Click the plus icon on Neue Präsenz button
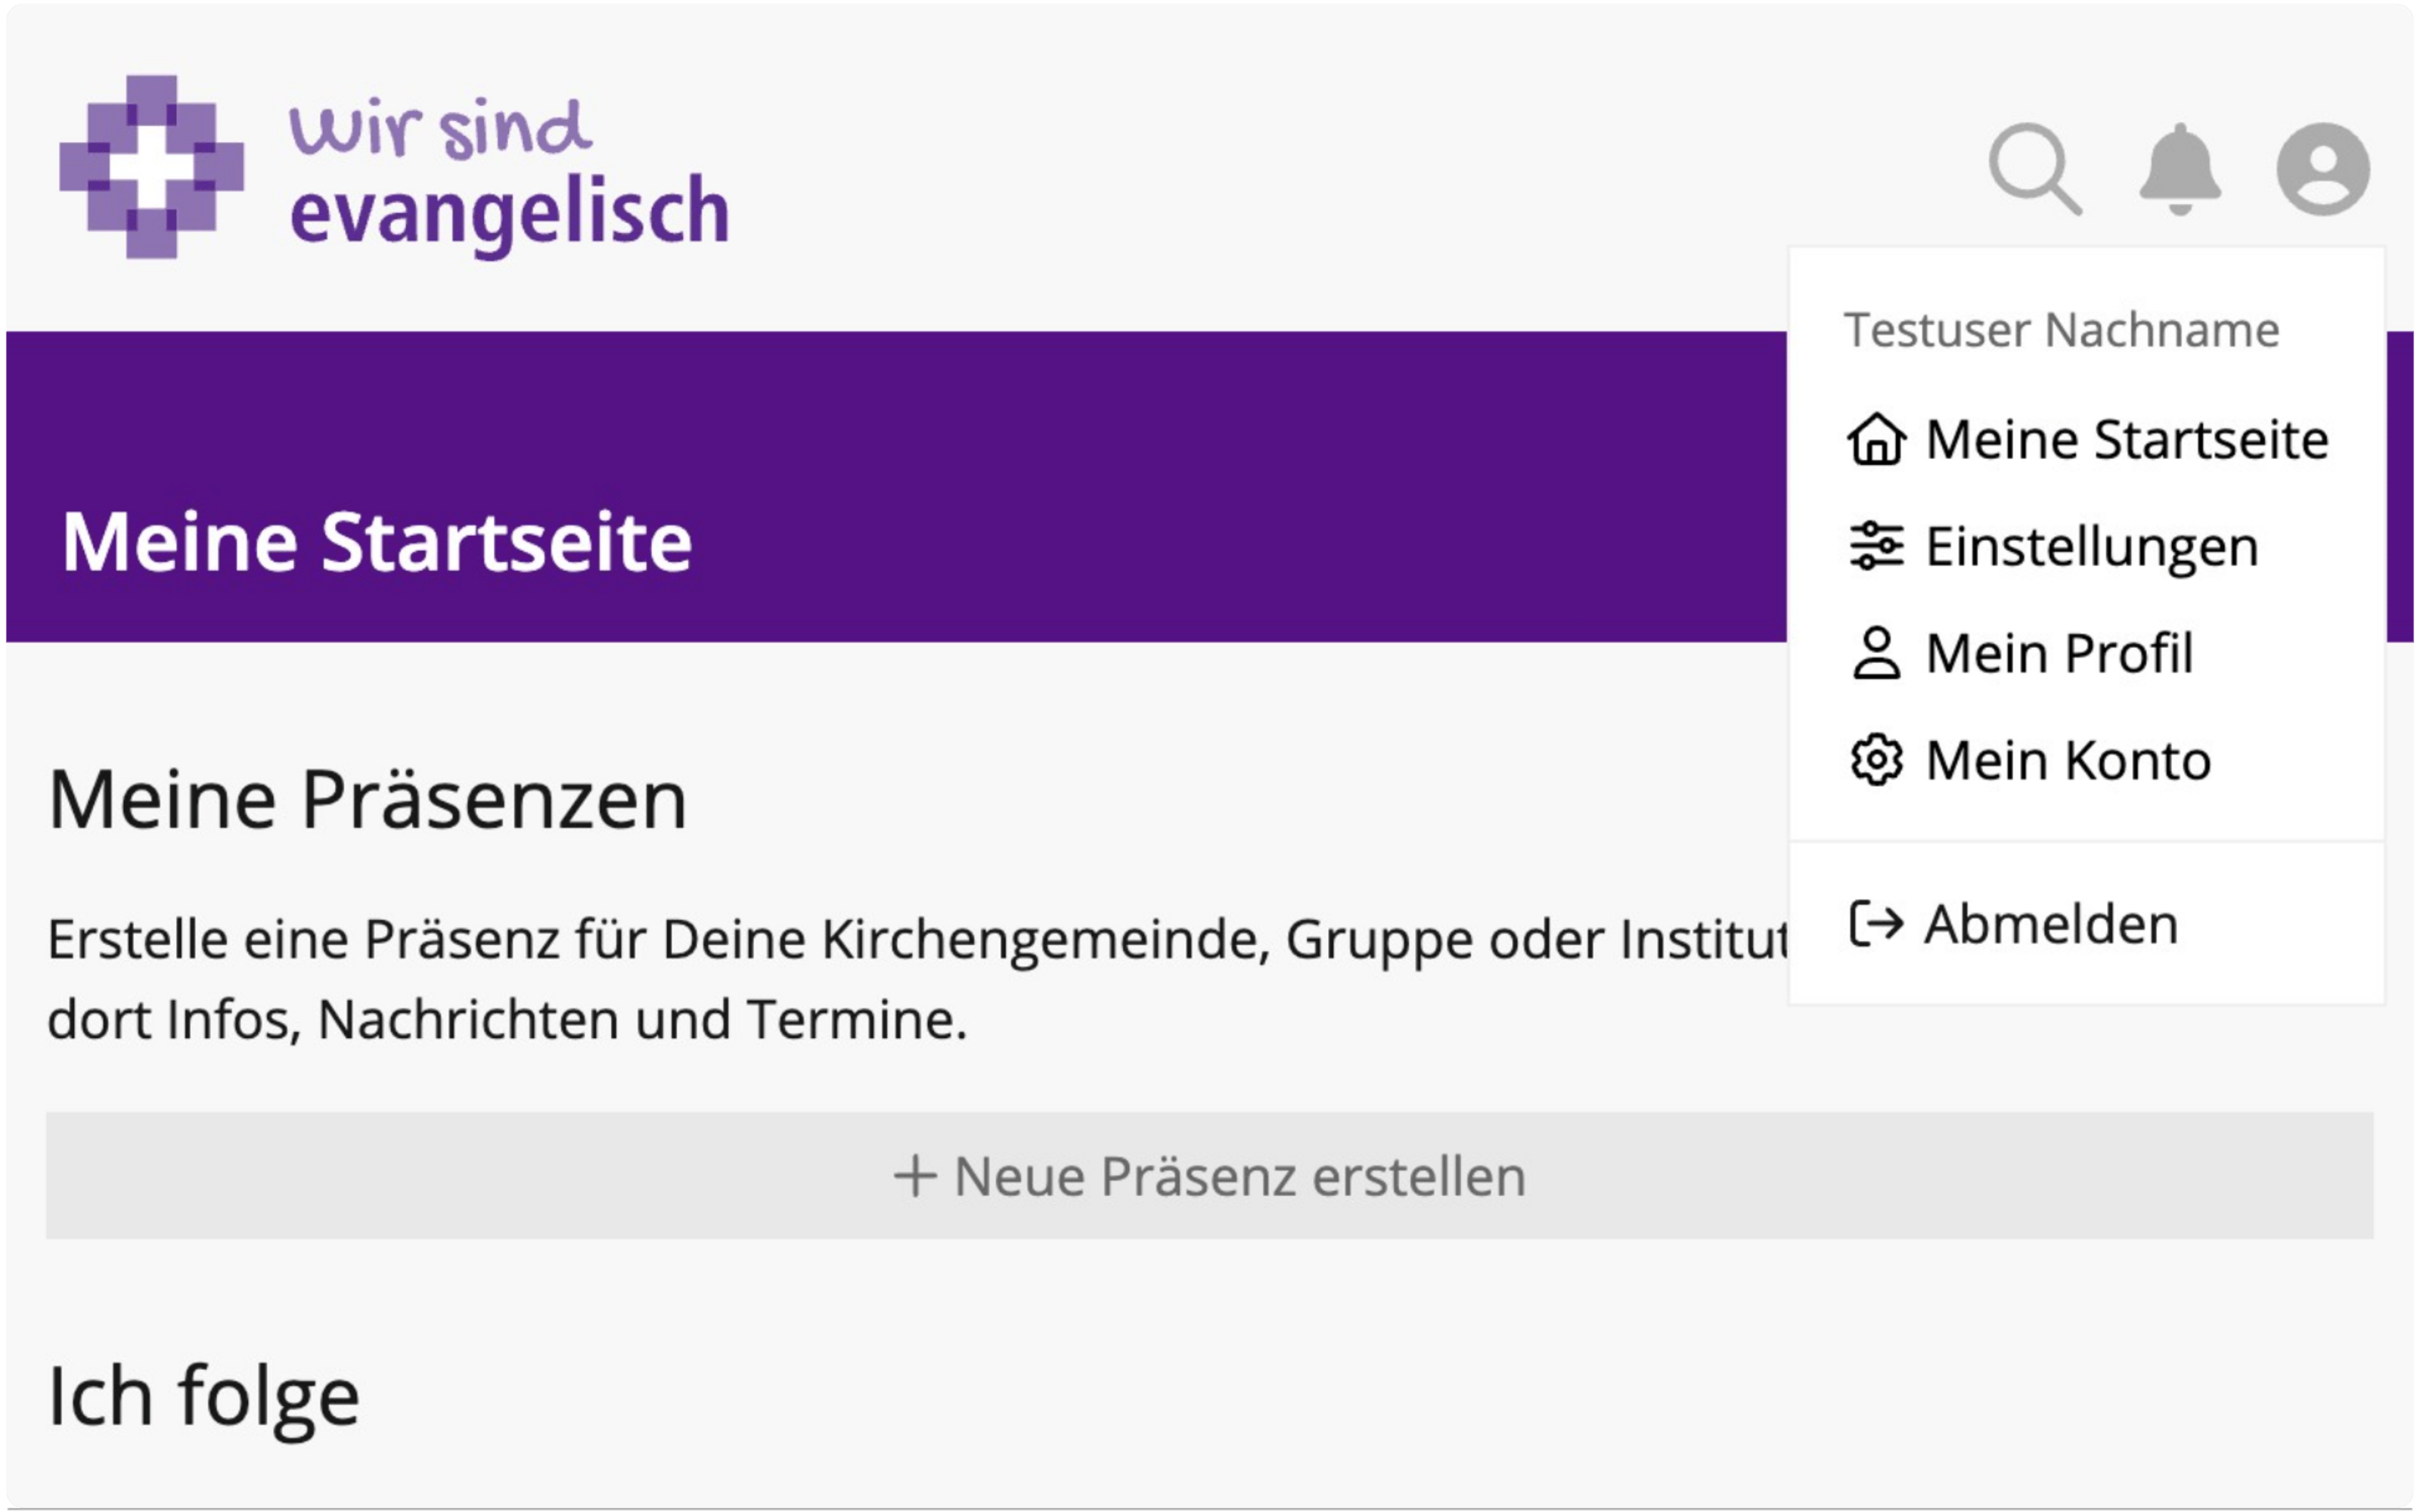Screen dimensions: 2420x1512 [x=914, y=1176]
